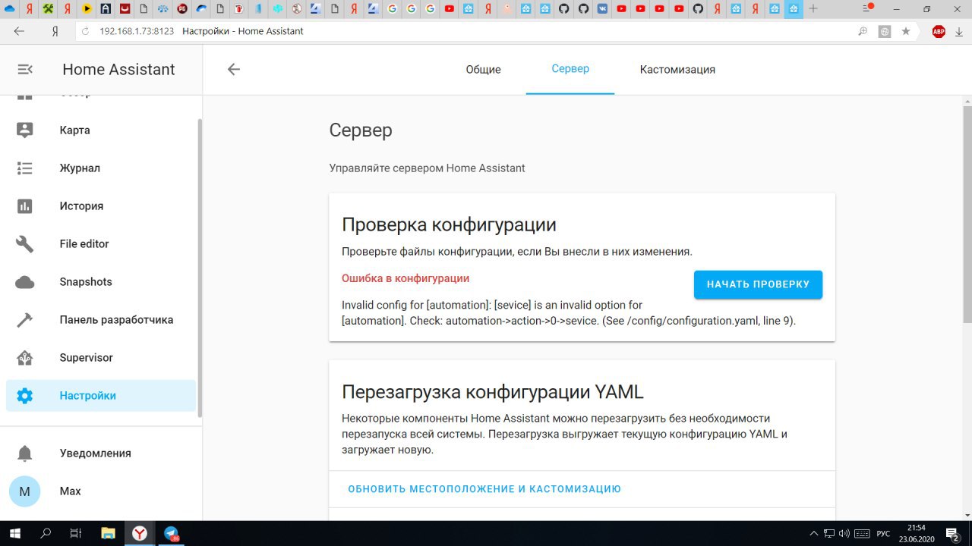
Task: Click the Настройки label in sidebar
Action: (88, 396)
